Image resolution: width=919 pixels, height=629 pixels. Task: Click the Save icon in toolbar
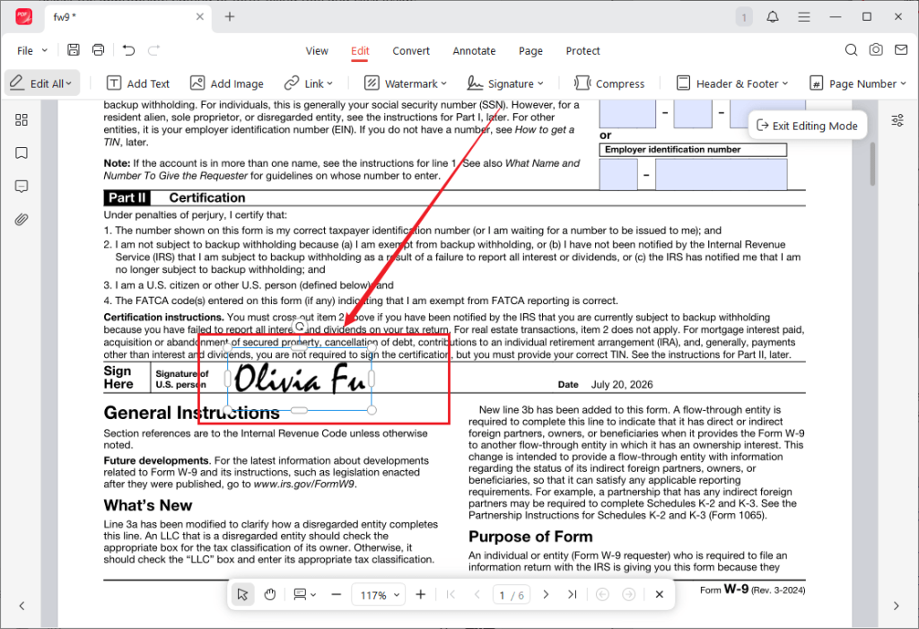(74, 50)
